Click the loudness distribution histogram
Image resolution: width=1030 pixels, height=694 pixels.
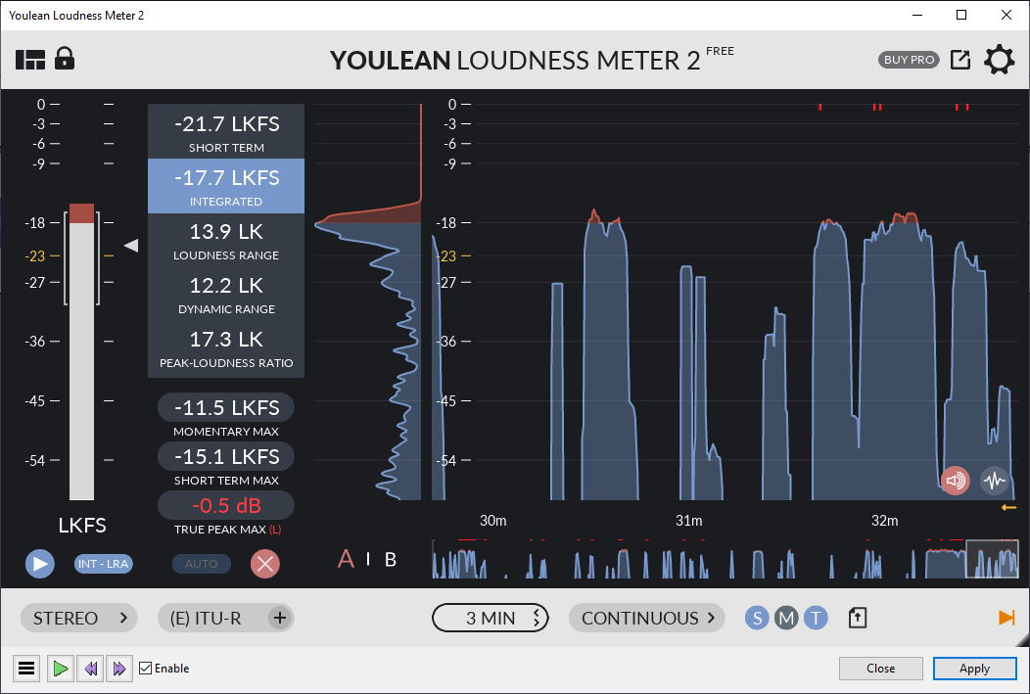click(368, 302)
